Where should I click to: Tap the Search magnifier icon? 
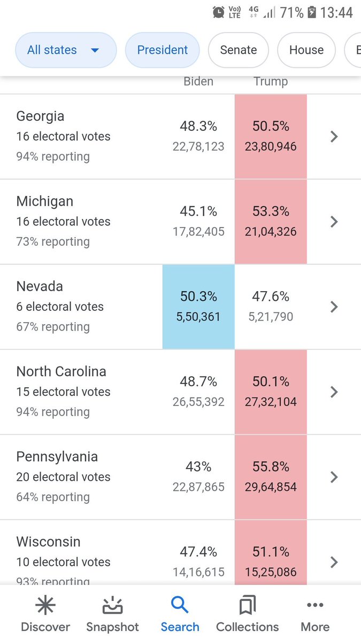(x=180, y=606)
